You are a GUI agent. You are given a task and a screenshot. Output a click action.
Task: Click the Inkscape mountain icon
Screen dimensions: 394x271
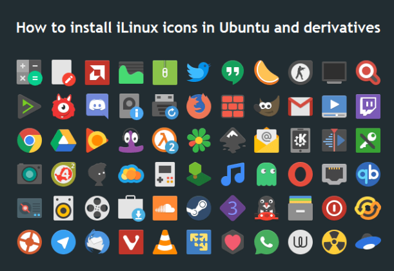coord(233,140)
